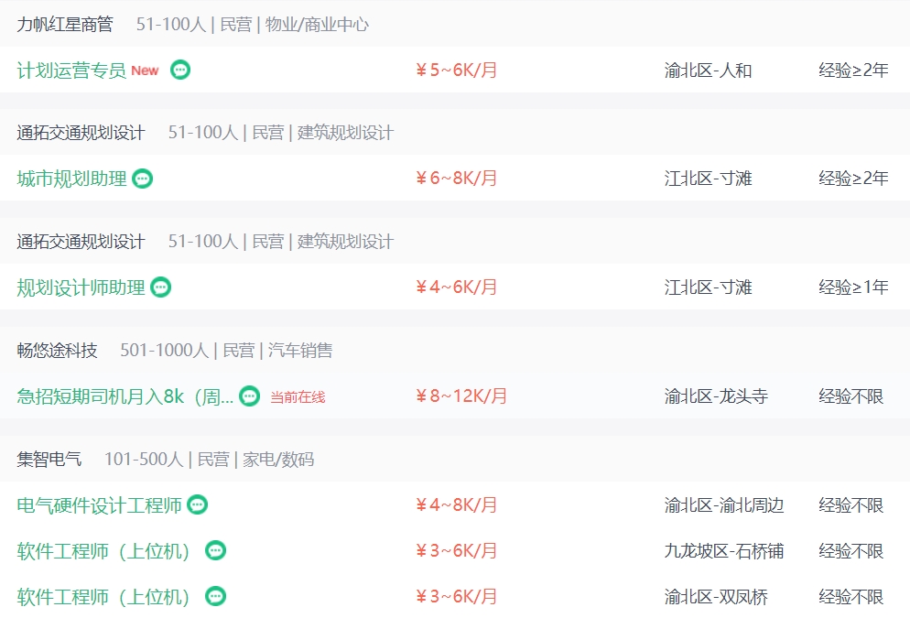This screenshot has height=618, width=910.
Task: Click the red New badge
Action: coord(145,70)
